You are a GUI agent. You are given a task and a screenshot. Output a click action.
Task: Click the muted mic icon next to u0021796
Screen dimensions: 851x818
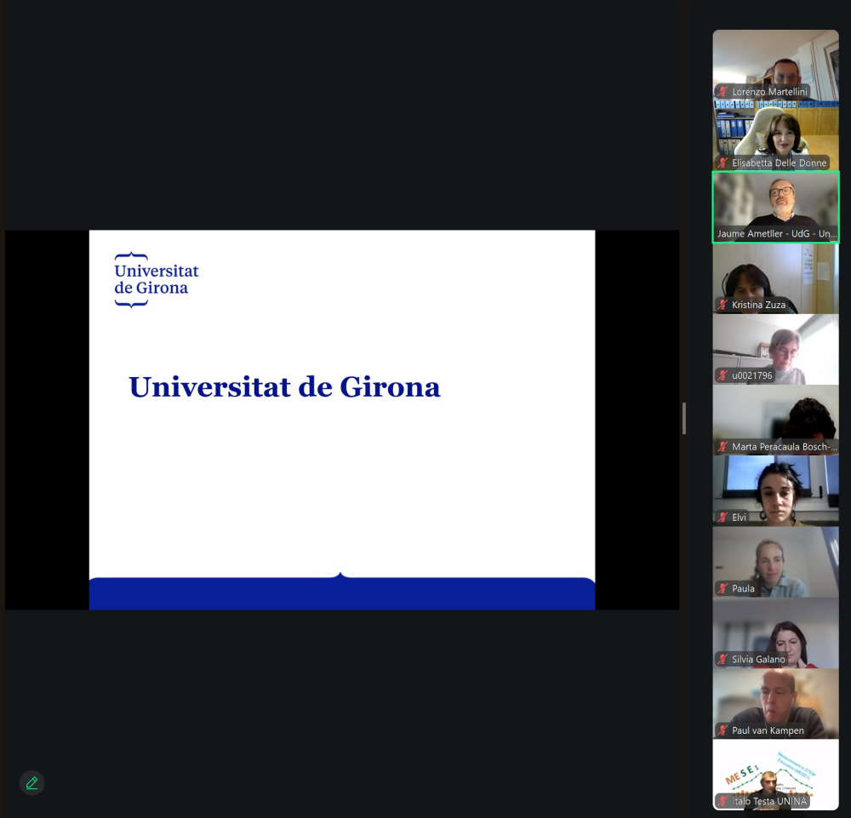[723, 375]
